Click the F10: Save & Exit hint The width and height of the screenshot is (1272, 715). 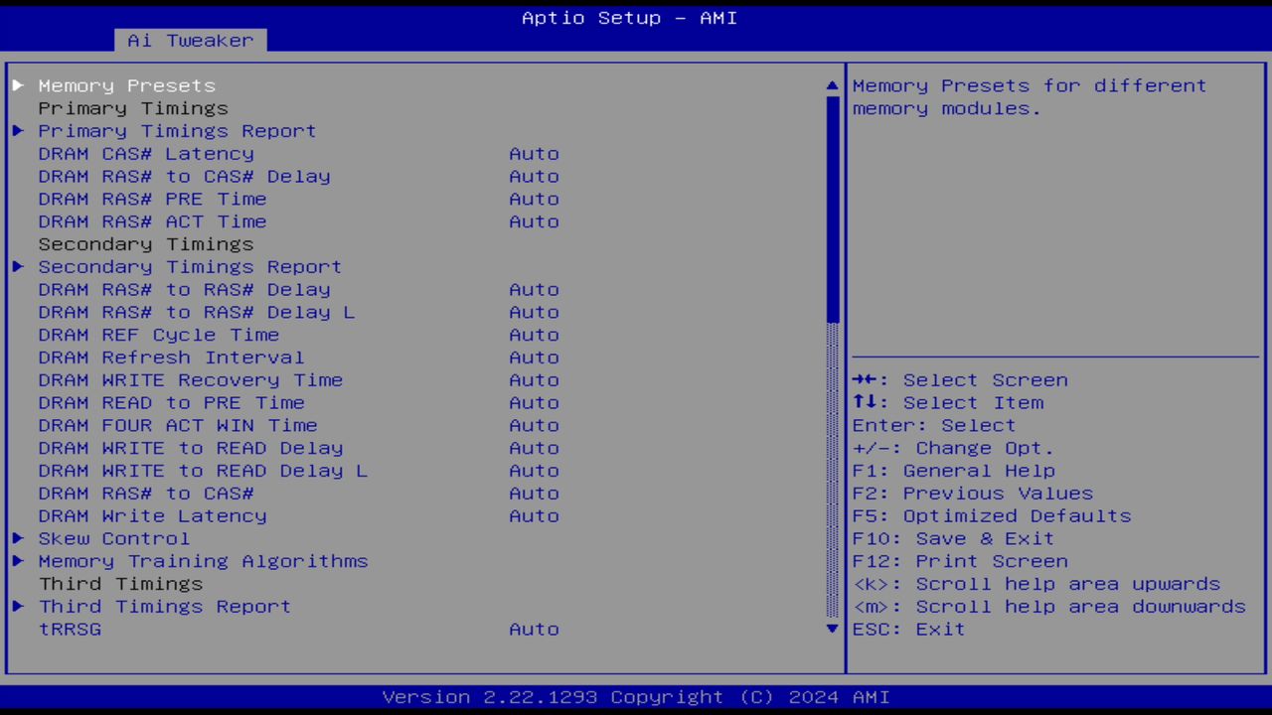[x=953, y=539]
